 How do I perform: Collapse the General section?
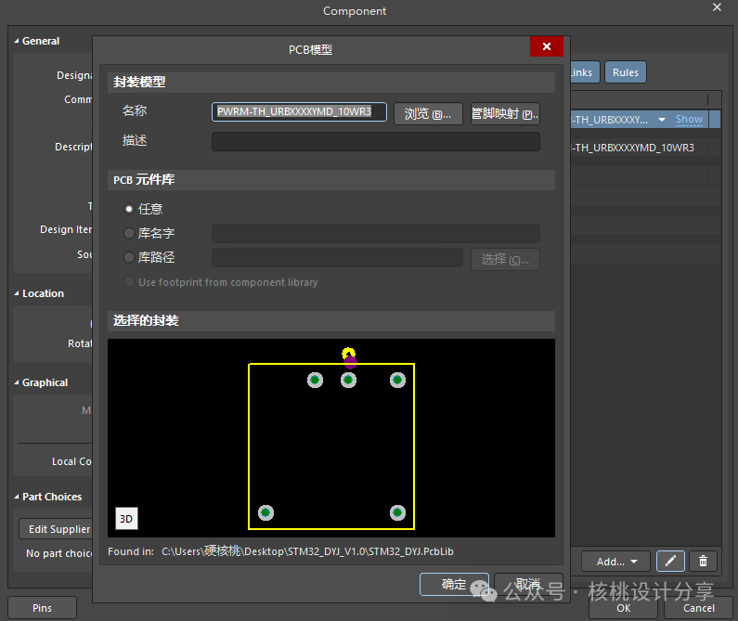tap(17, 41)
